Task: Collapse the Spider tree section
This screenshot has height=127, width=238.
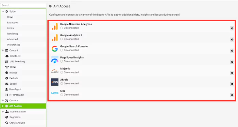Action: point(3,12)
